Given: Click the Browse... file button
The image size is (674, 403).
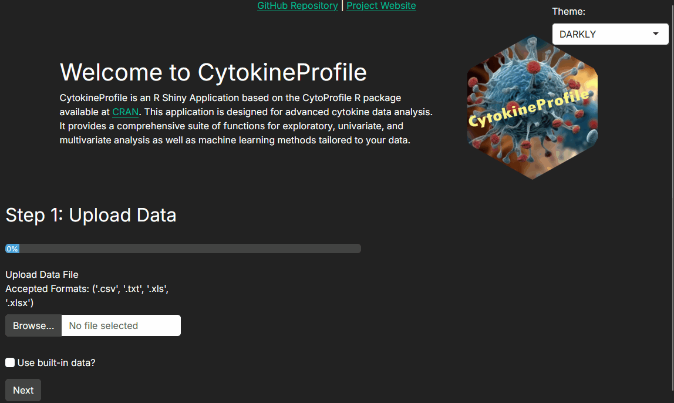Looking at the screenshot, I should (x=33, y=325).
